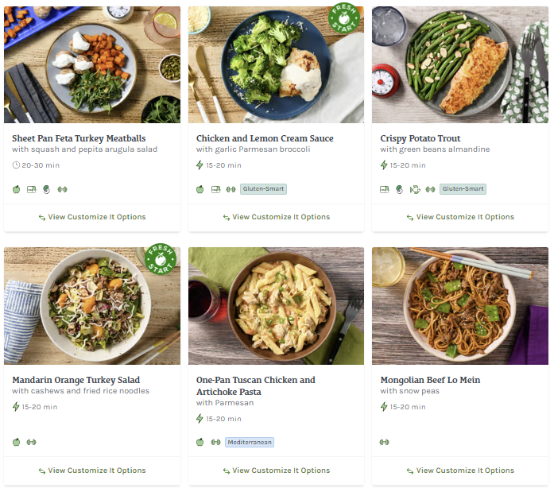This screenshot has height=488, width=554.
Task: Expand Customize It options for Tuscan Chicken Artichoke Pasta
Action: [276, 471]
